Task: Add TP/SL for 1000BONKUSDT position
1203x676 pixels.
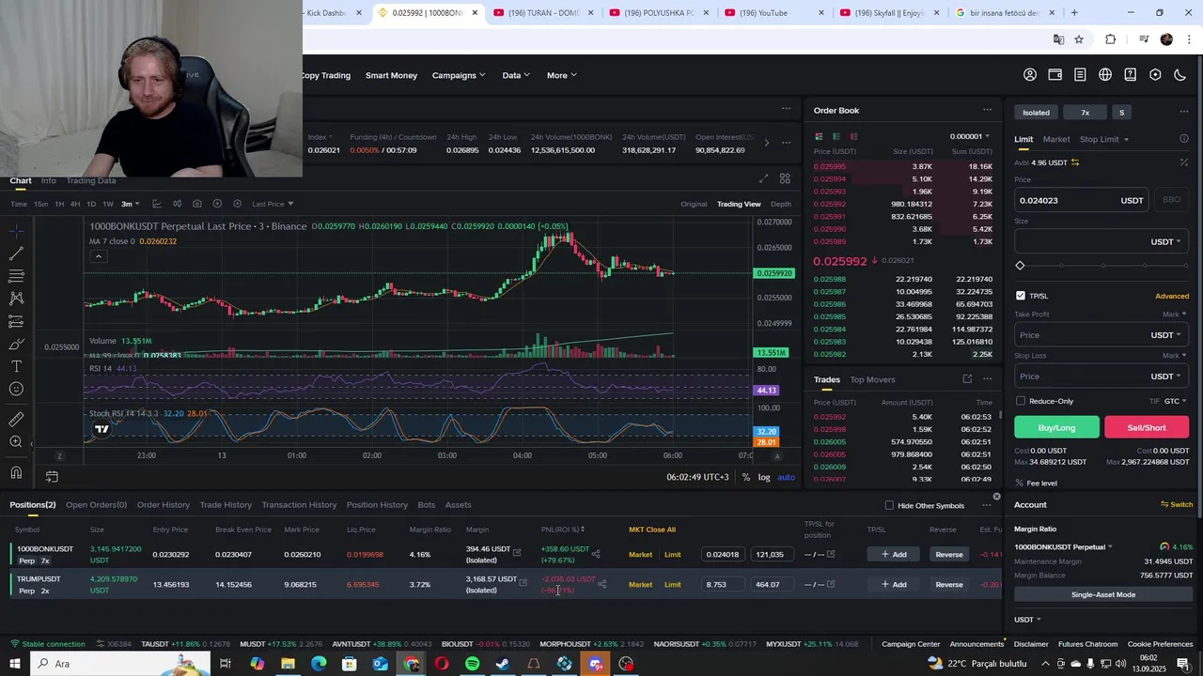Action: (x=894, y=554)
